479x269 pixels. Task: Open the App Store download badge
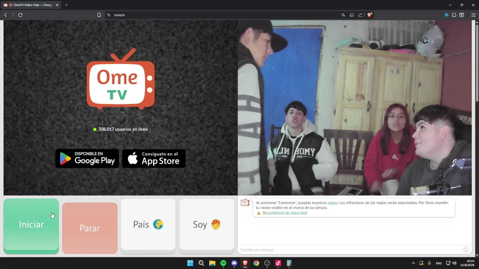154,158
